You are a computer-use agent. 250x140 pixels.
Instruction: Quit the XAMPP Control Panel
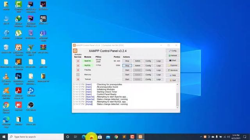click(x=173, y=80)
